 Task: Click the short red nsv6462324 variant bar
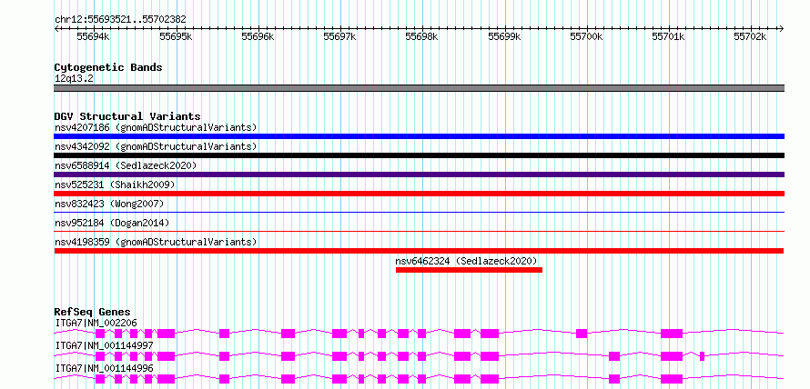click(x=469, y=270)
